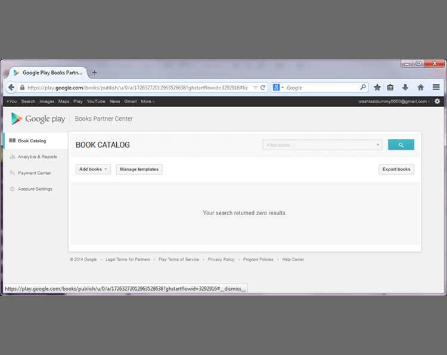
Task: Go to the browser home icon
Action: 421,88
